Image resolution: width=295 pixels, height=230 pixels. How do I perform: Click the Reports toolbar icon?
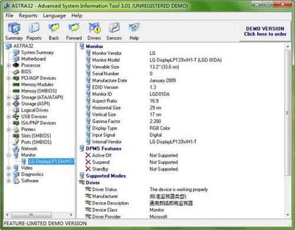34,31
